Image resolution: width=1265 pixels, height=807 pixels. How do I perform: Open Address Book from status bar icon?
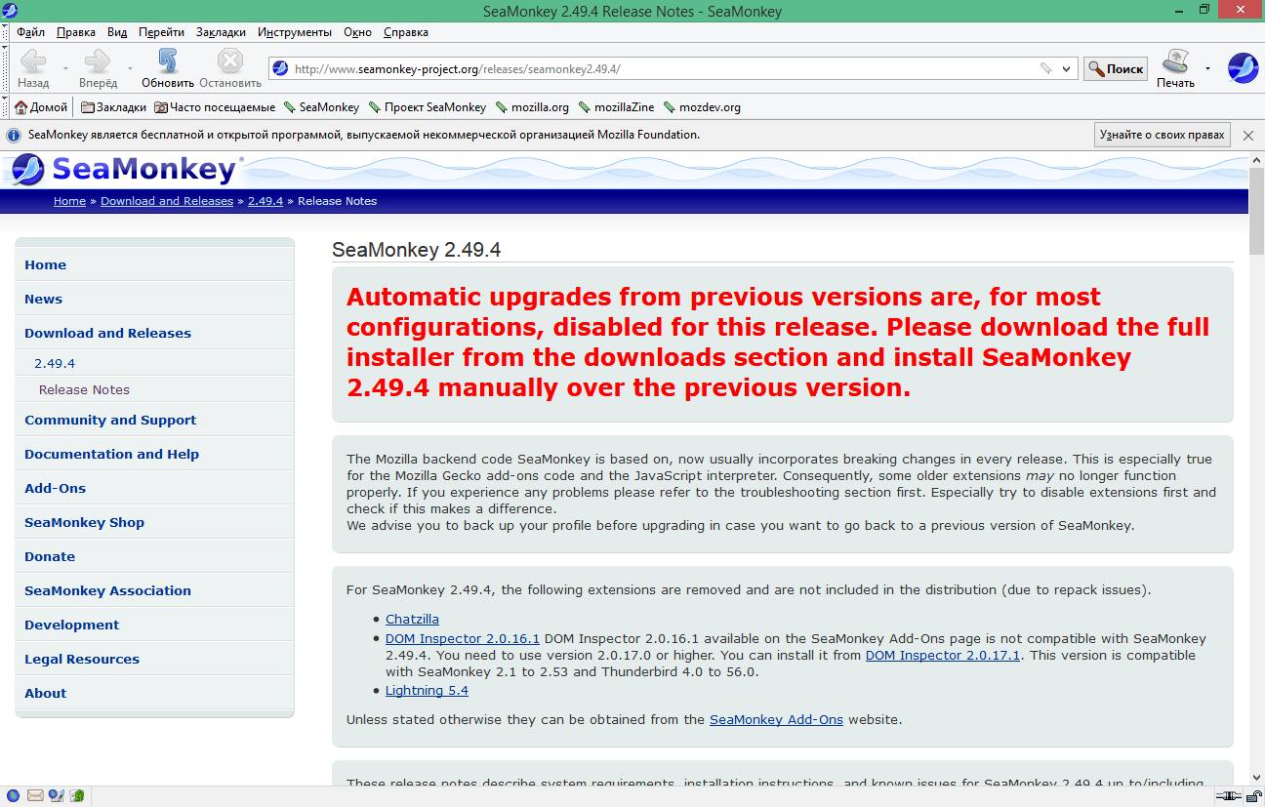tap(76, 796)
